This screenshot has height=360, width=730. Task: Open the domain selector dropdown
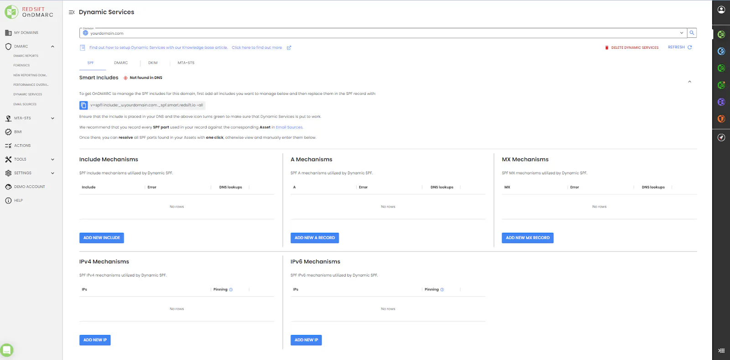pyautogui.click(x=682, y=33)
